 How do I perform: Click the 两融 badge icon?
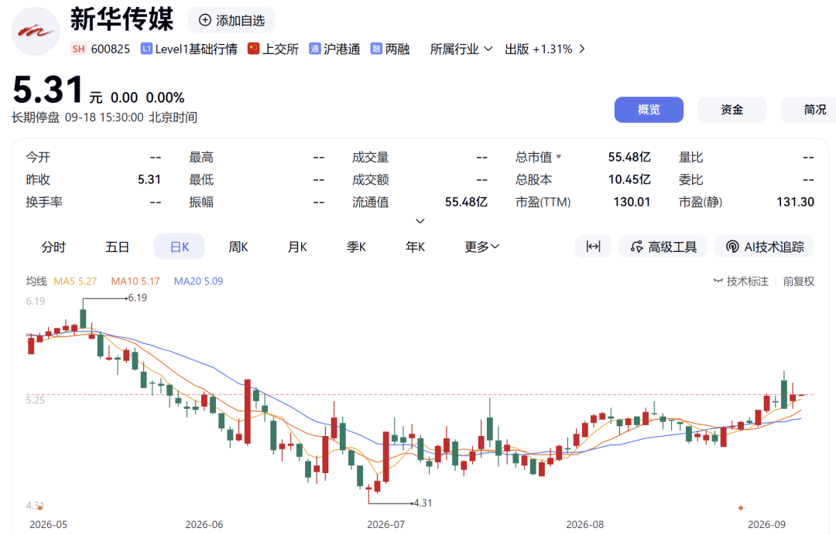pyautogui.click(x=376, y=49)
